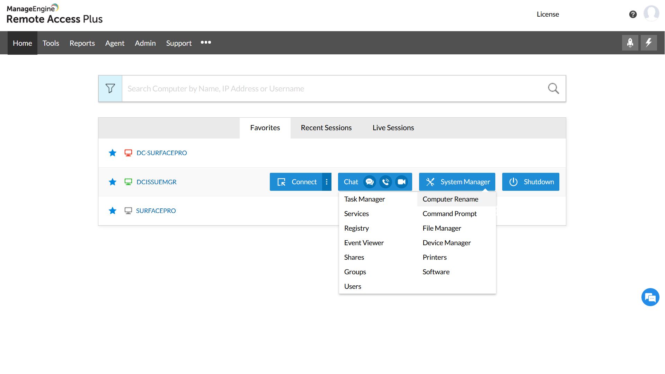Viewport: 665px width, 374px height.
Task: Switch to the Favorites tab
Action: 265,128
